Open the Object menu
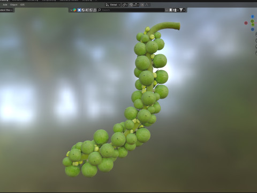 14,5
